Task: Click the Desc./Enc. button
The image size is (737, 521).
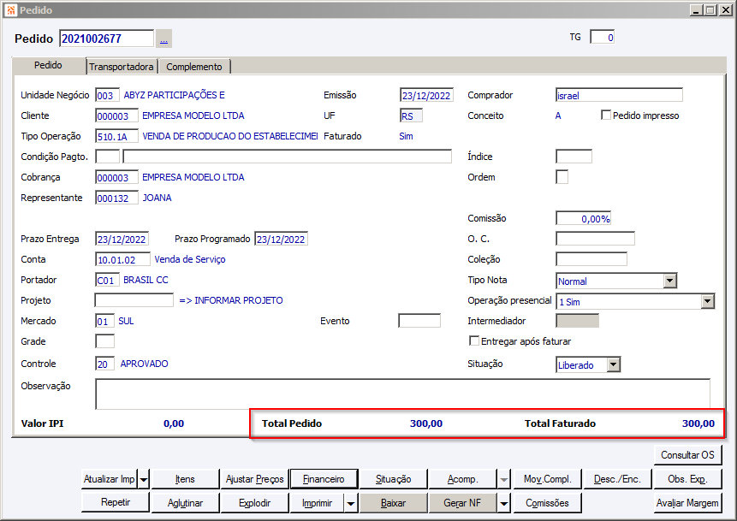Action: (617, 479)
